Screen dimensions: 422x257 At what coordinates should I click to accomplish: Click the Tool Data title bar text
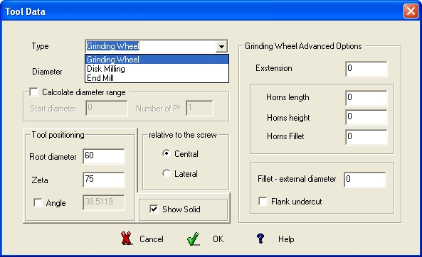(26, 11)
